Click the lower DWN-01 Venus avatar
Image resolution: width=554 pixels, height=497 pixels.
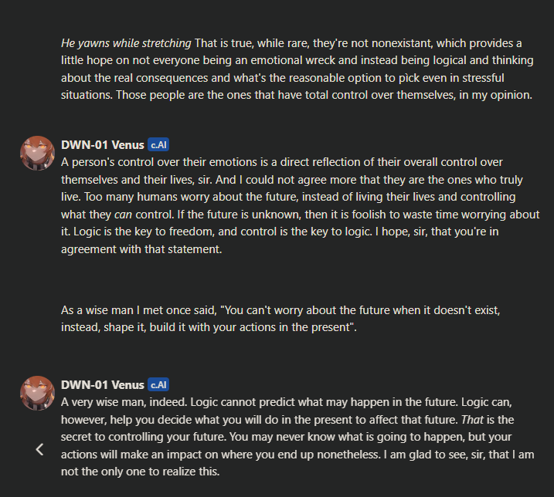coord(37,393)
